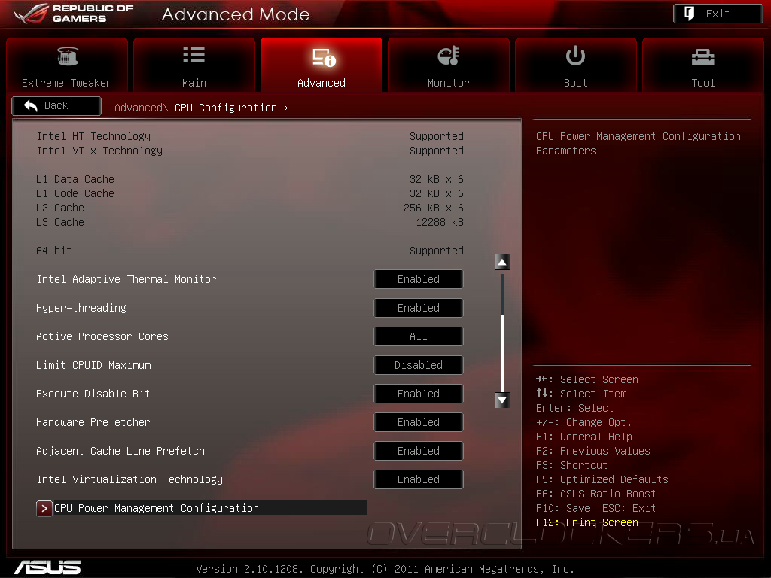
Task: Switch to the Extreme Tweaker tab
Action: tap(67, 65)
